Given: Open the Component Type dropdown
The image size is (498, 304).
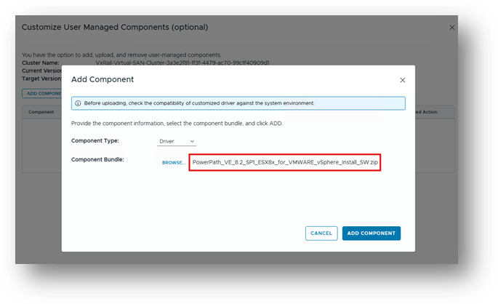Looking at the screenshot, I should 177,141.
